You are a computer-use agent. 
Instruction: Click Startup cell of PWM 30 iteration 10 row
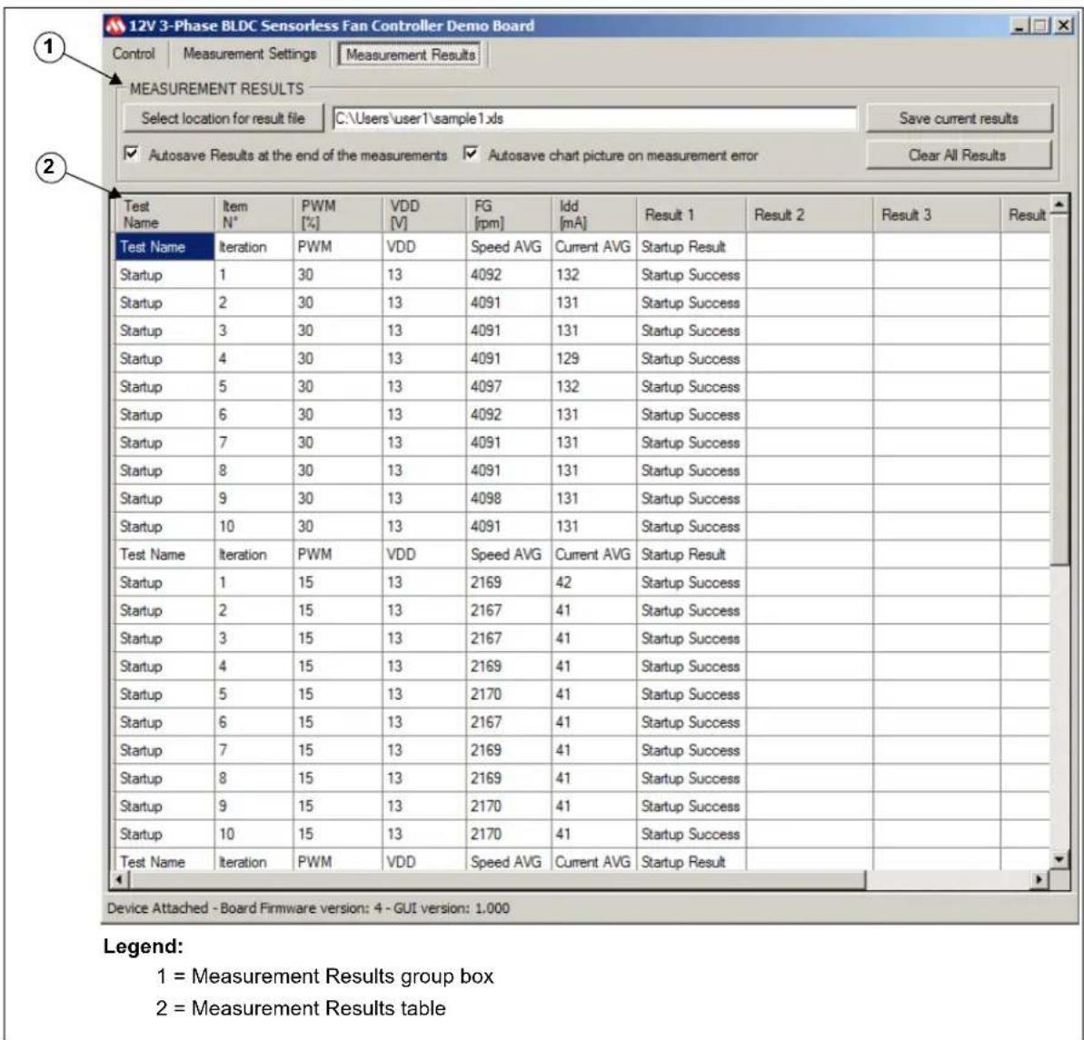(164, 527)
